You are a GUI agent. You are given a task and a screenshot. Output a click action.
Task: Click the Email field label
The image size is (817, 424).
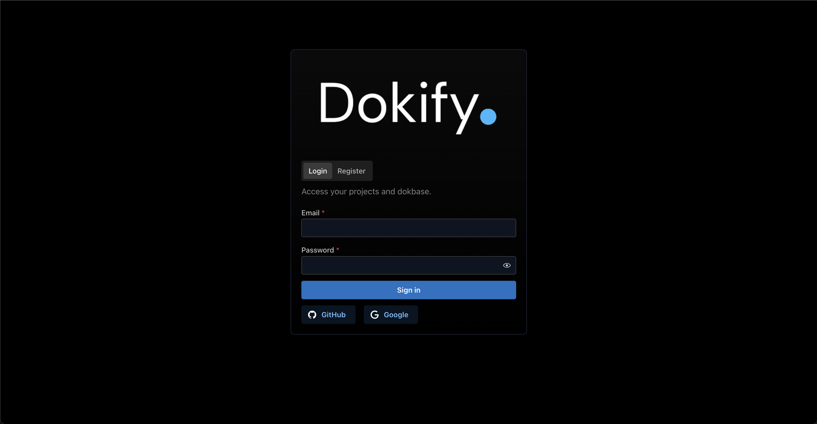pyautogui.click(x=310, y=213)
